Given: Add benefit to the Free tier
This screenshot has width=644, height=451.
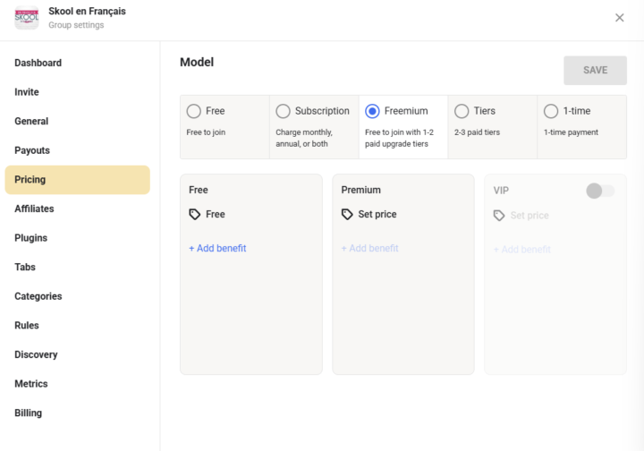Looking at the screenshot, I should [217, 248].
